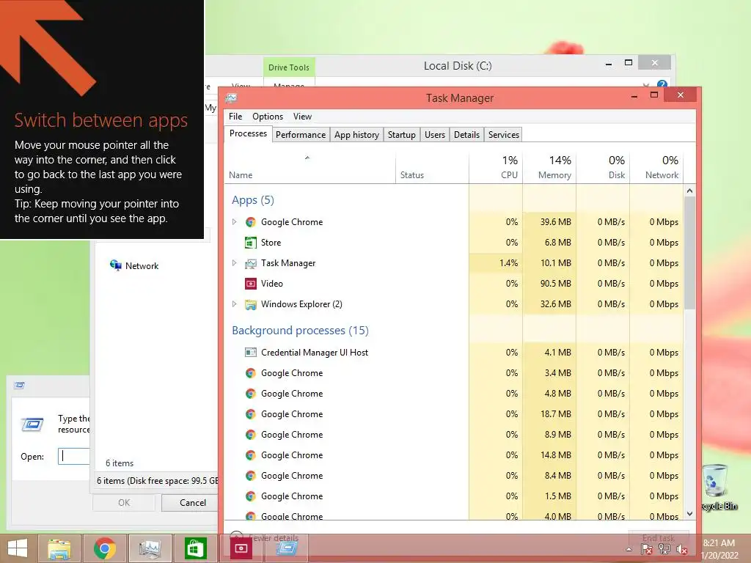
Task: Click the process list scrollbar down arrow
Action: click(x=689, y=514)
